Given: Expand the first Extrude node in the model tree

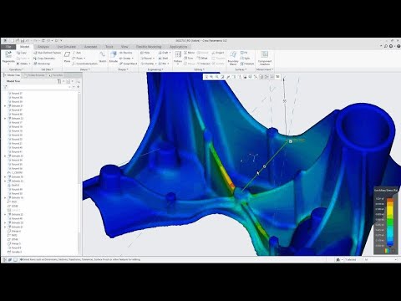Looking at the screenshot, I should 5,106.
